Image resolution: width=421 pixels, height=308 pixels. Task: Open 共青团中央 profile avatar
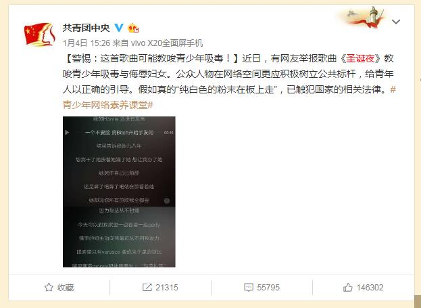pyautogui.click(x=39, y=35)
